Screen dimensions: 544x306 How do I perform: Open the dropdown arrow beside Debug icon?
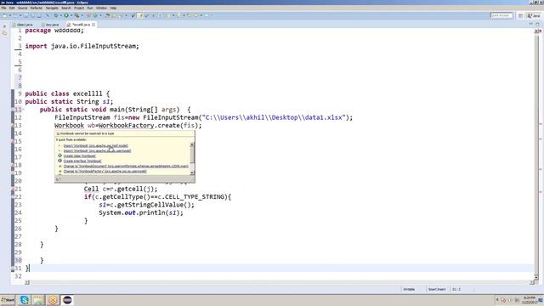click(x=60, y=15)
